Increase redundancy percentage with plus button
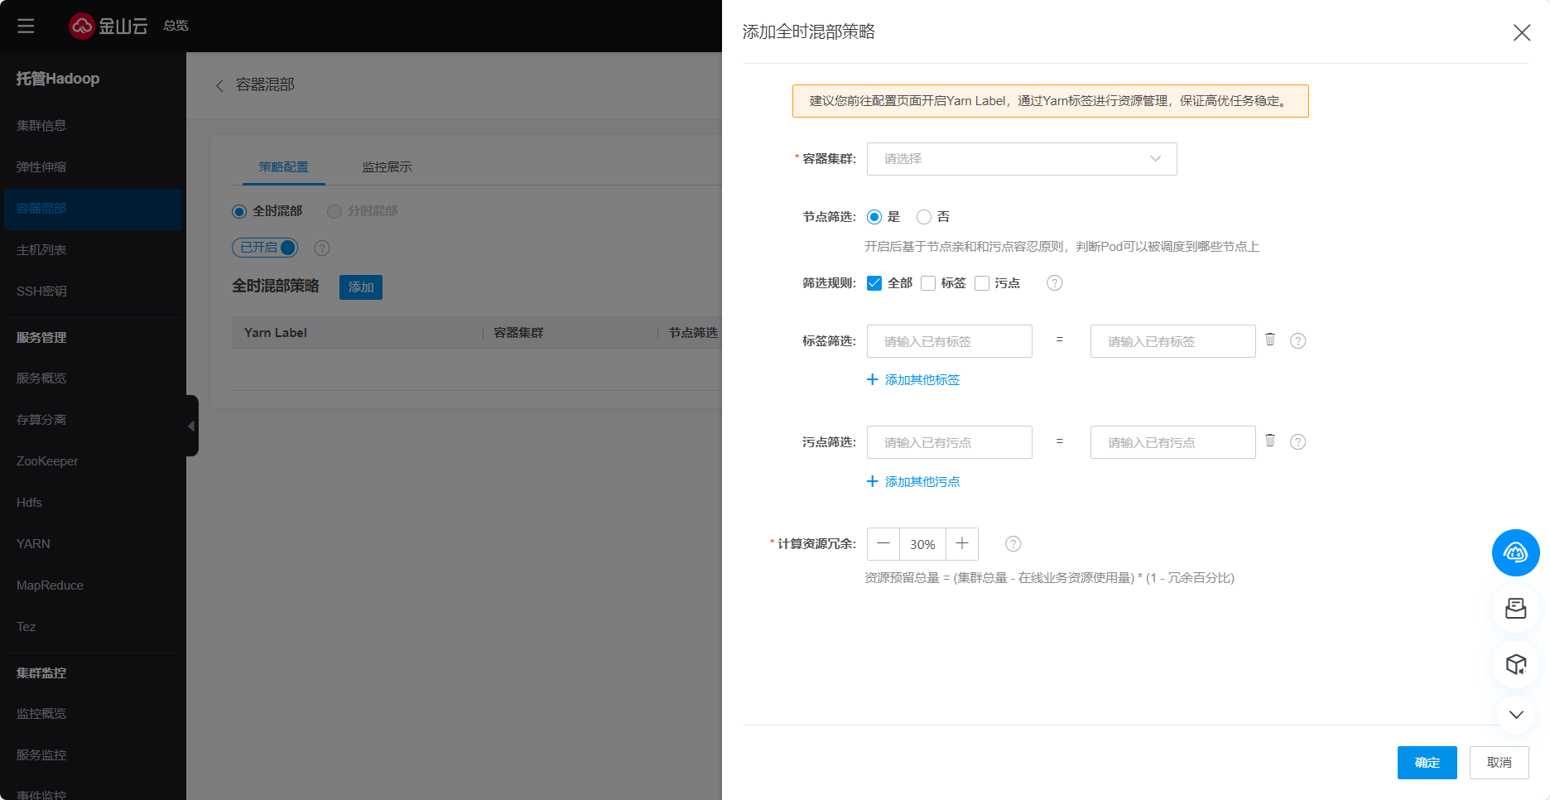The image size is (1550, 800). click(961, 544)
